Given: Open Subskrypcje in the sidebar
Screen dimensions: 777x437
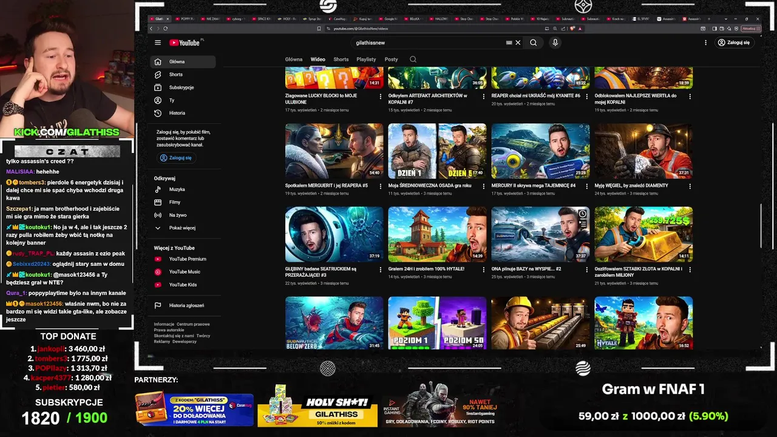Looking at the screenshot, I should [x=183, y=87].
